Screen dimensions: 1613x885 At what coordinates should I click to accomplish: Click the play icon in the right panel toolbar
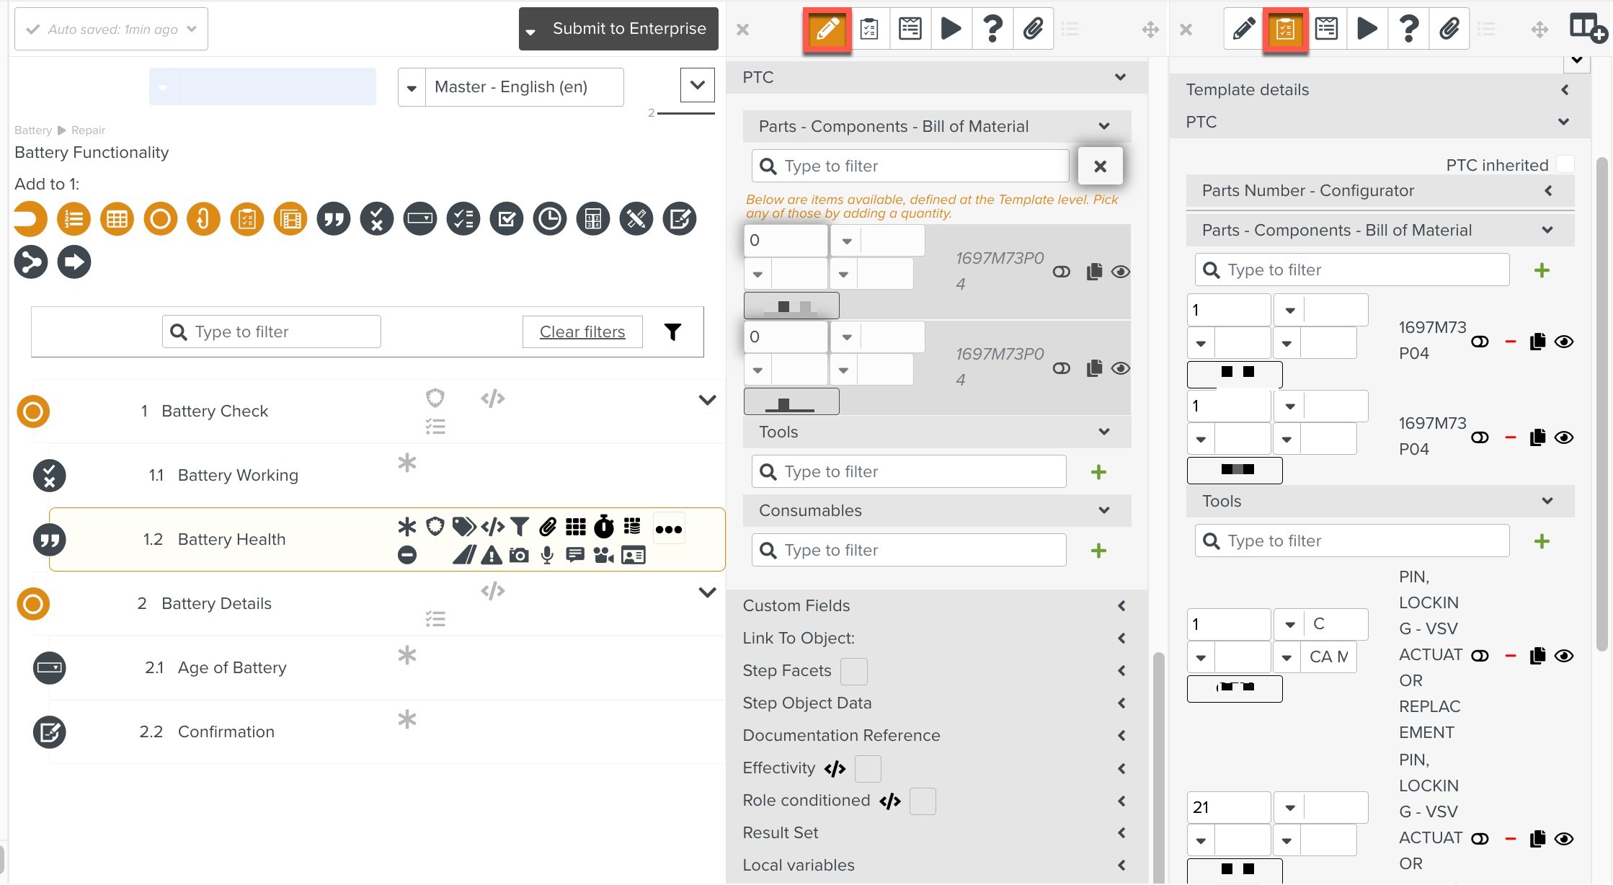(x=1367, y=29)
